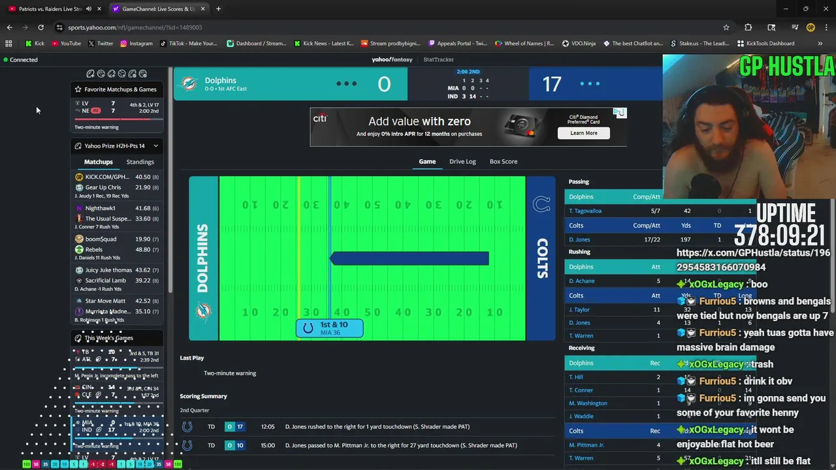Open Kick News bookmark
The image size is (836, 470).
[324, 44]
